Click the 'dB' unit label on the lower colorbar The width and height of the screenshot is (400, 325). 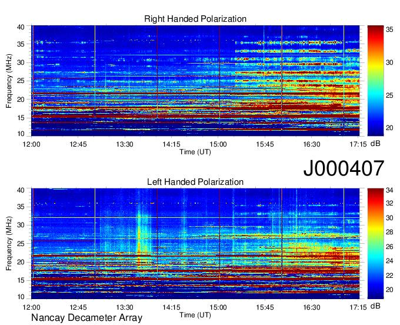click(375, 306)
